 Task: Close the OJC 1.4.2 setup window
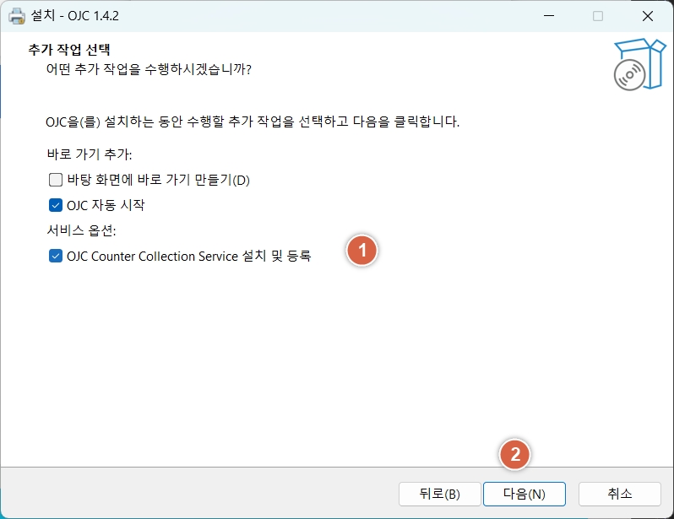click(648, 16)
